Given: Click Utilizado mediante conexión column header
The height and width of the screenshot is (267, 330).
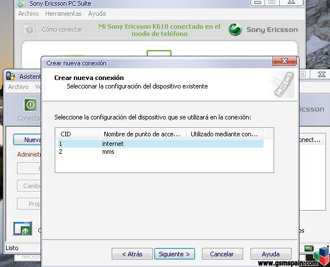Looking at the screenshot, I should point(225,134).
